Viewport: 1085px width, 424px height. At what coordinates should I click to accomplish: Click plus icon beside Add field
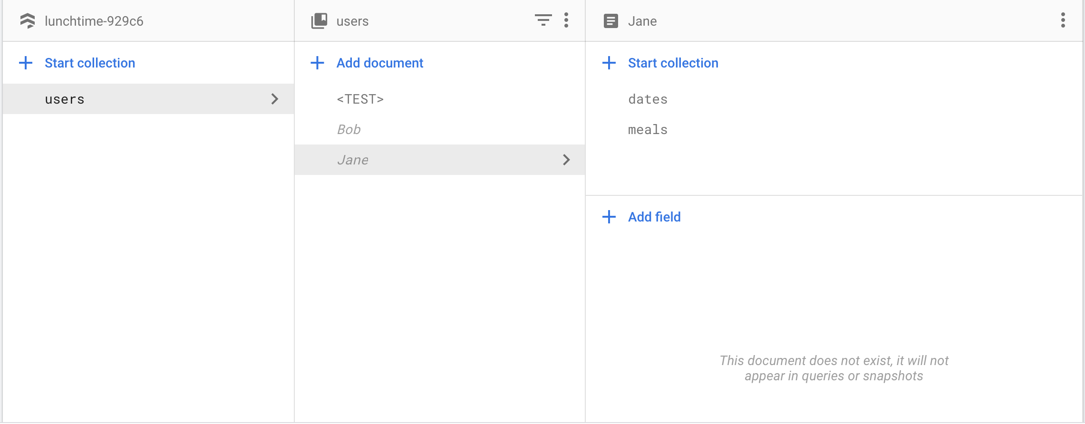pyautogui.click(x=609, y=217)
